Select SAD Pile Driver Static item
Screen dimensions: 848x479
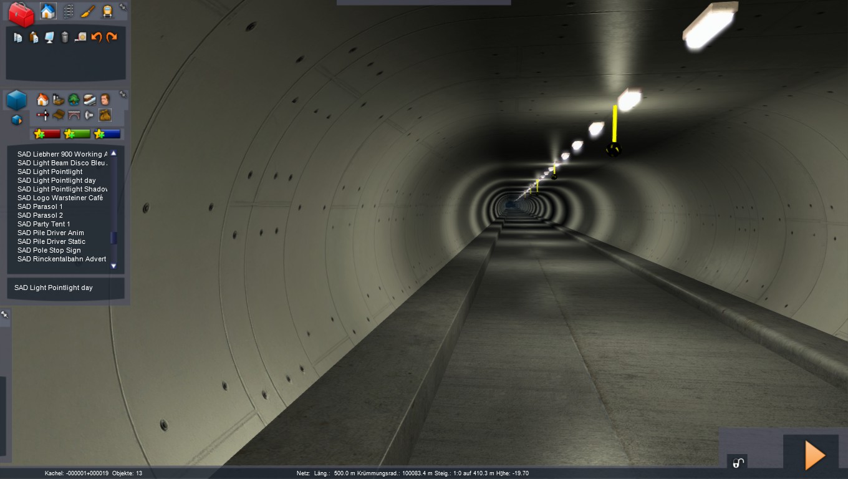point(51,241)
